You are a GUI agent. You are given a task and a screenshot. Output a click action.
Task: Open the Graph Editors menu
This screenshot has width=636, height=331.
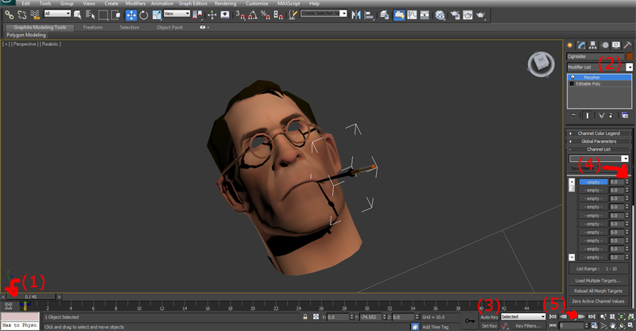tap(193, 4)
